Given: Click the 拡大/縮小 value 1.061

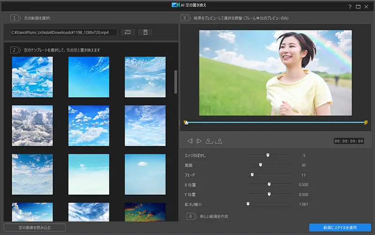Looking at the screenshot, I should pos(303,204).
